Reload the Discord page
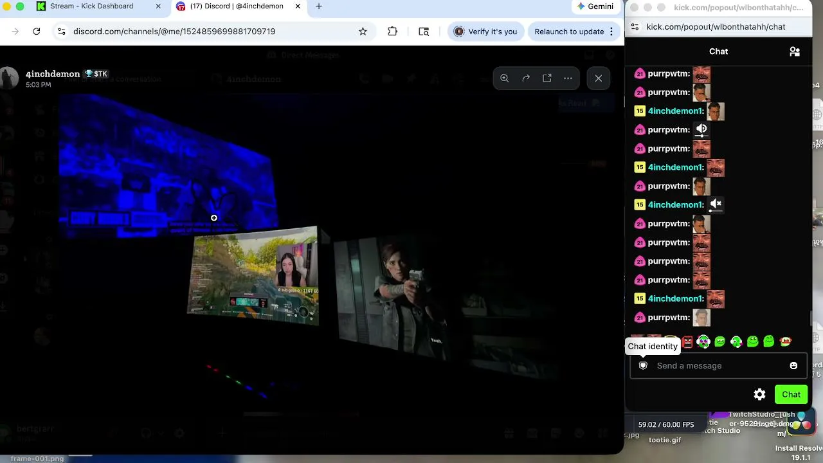Viewport: 823px width, 463px height. tap(37, 32)
